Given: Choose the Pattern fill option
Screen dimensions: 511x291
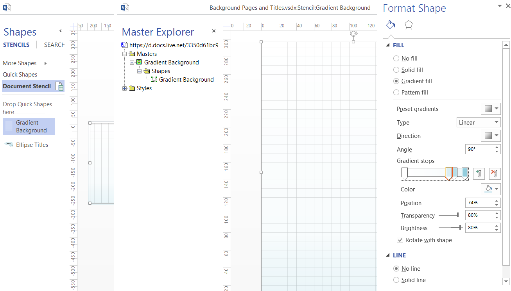Looking at the screenshot, I should (x=396, y=93).
